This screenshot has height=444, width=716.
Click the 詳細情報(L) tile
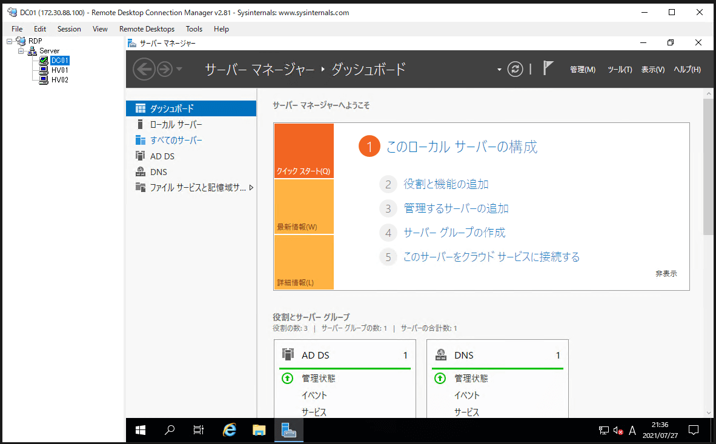point(304,262)
